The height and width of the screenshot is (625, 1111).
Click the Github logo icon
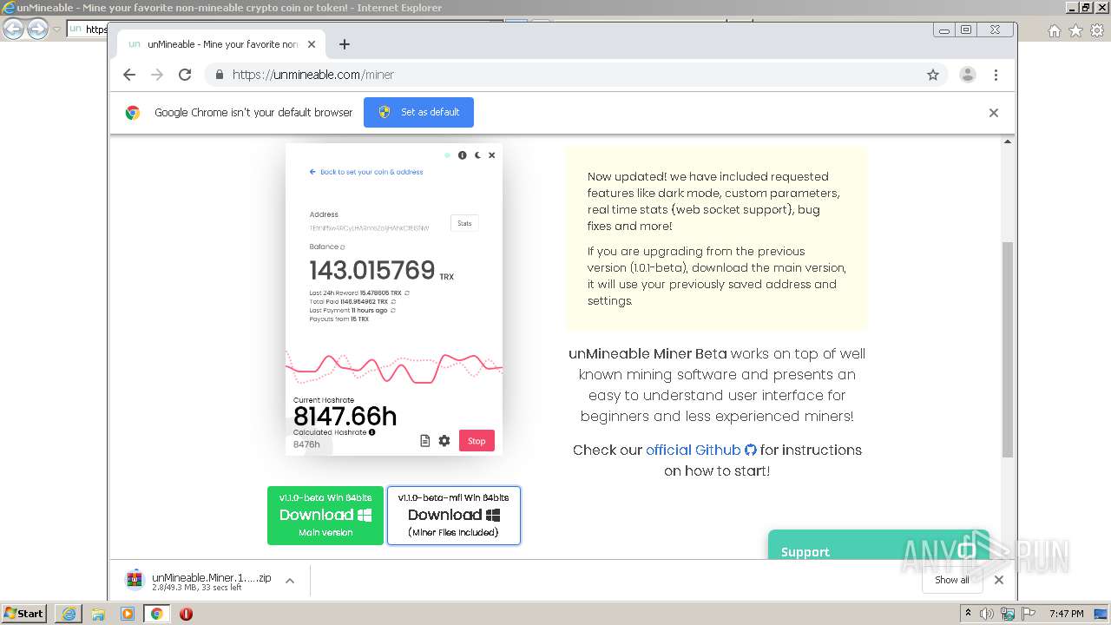(x=750, y=450)
